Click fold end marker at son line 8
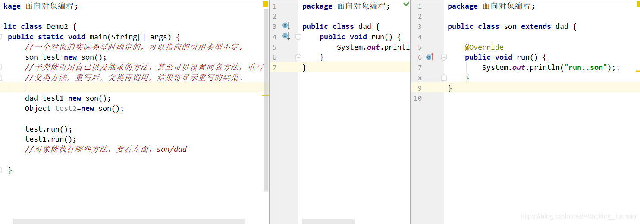The height and width of the screenshot is (224, 640). [x=443, y=78]
